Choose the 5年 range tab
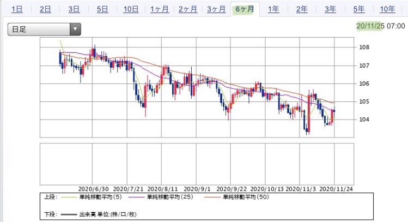The image size is (408, 222). coord(359,9)
